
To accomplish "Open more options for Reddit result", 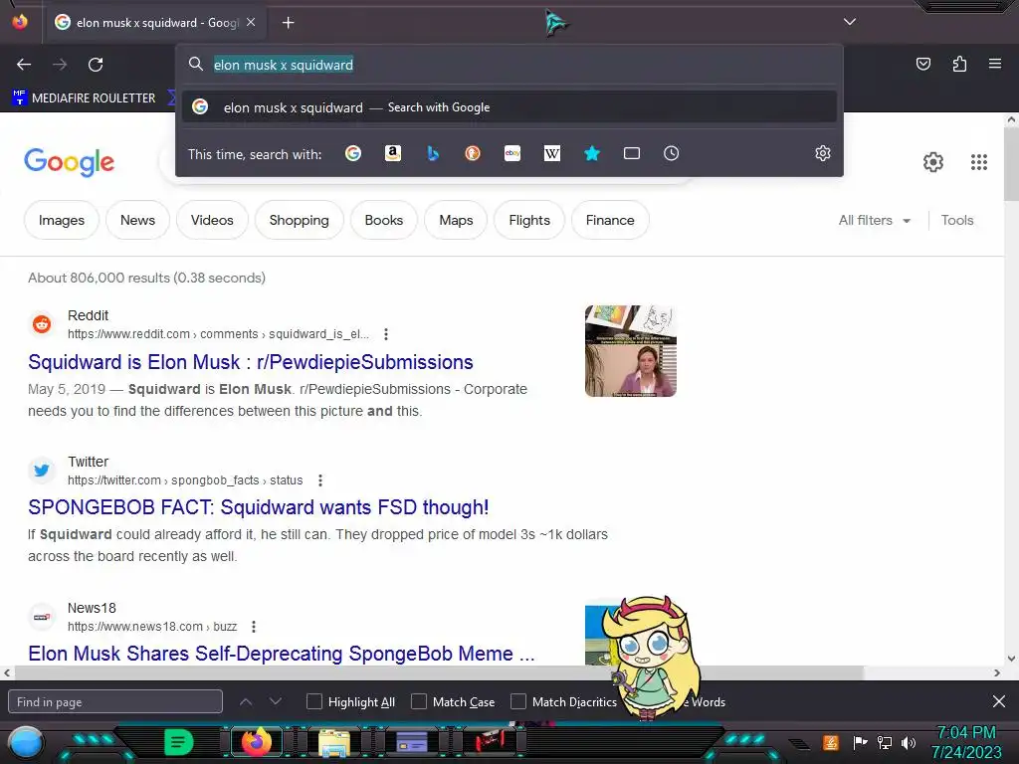I will point(386,334).
